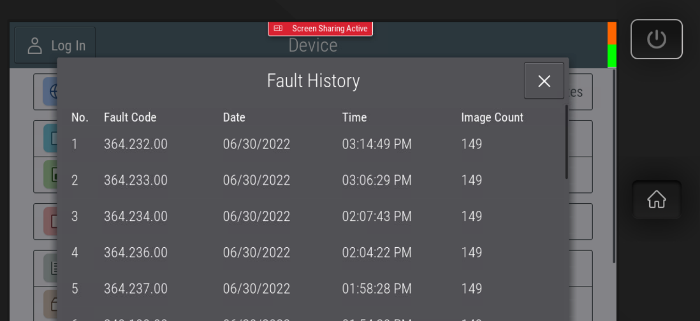This screenshot has width=700, height=321.
Task: Close the Fault History dialog
Action: click(544, 81)
